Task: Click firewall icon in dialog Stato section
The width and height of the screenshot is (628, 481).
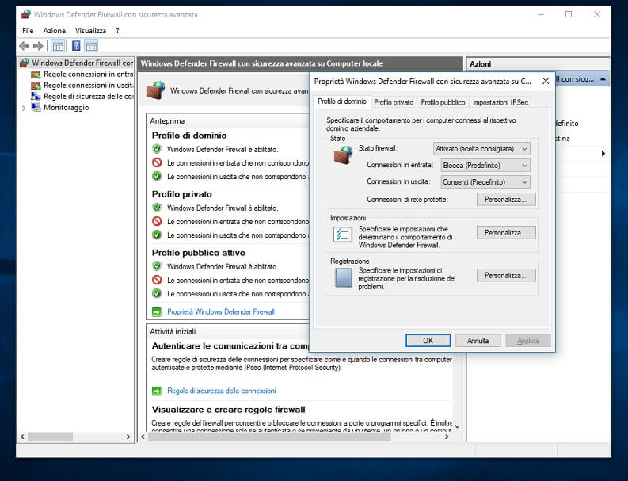Action: [343, 155]
